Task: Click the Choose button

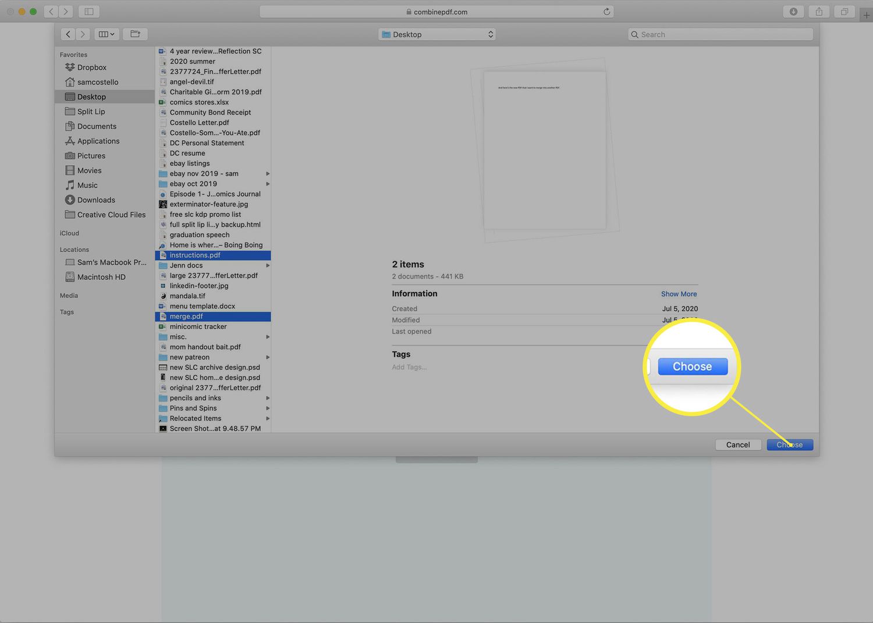Action: pos(789,445)
